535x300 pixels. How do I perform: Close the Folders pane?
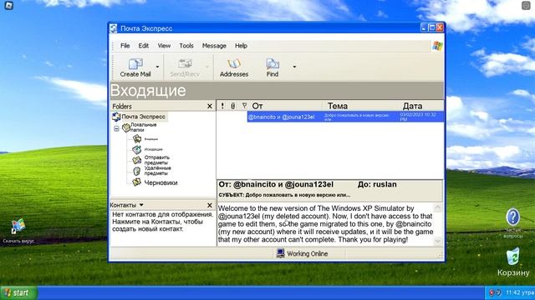(210, 107)
